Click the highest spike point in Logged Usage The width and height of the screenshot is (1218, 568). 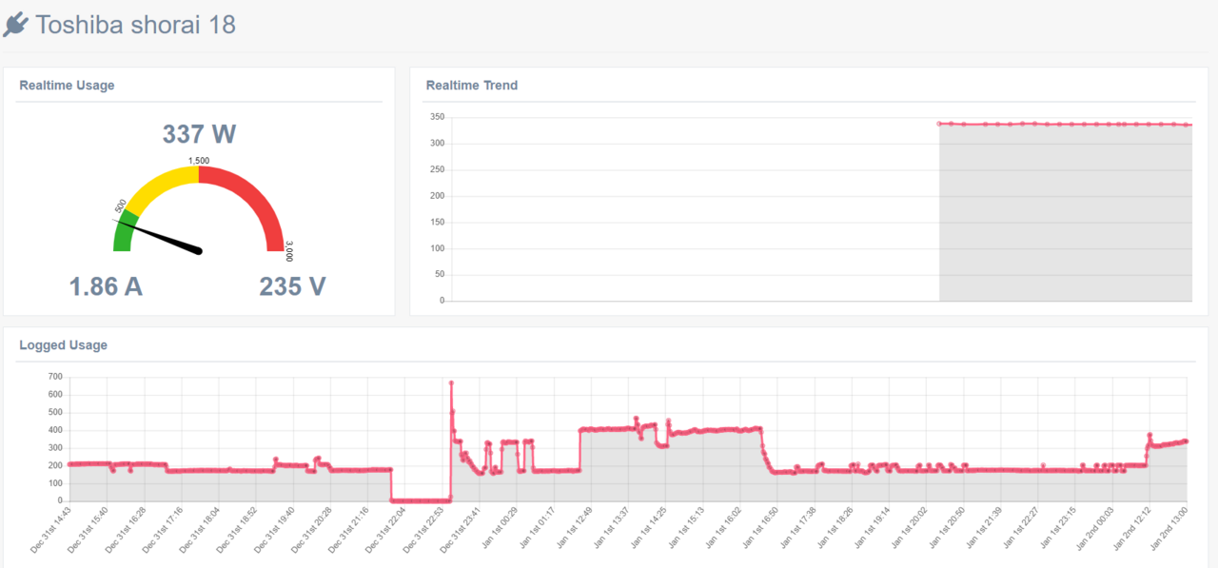click(451, 382)
